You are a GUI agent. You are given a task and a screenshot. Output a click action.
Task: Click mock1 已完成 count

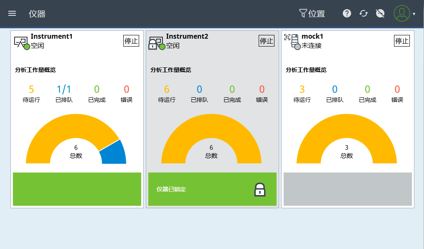pos(367,89)
